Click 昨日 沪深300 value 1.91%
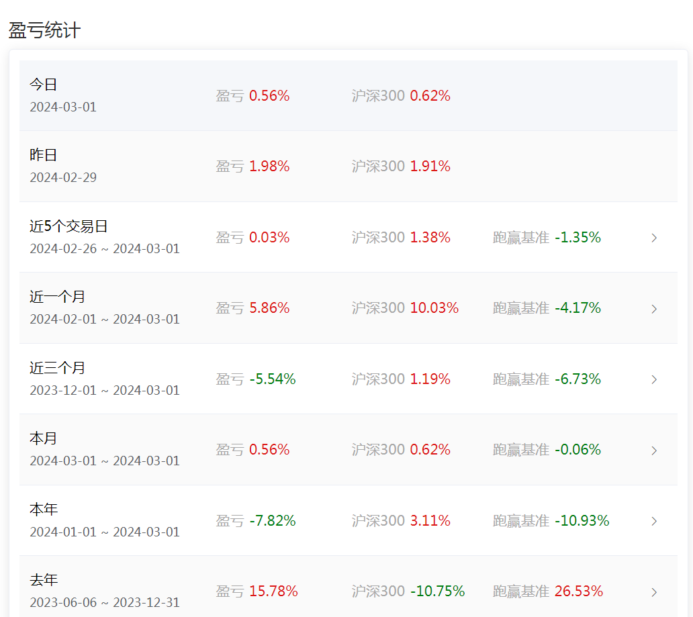The height and width of the screenshot is (617, 693). tap(430, 167)
